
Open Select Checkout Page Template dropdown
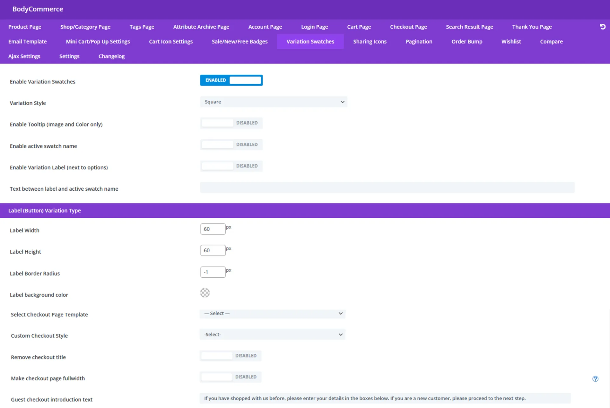pyautogui.click(x=272, y=313)
